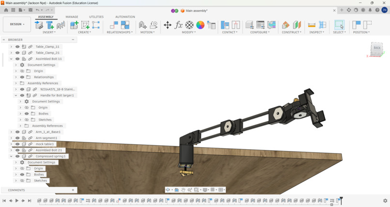Select the Window Selection tool
This screenshot has width=390, height=207.
click(x=339, y=25)
